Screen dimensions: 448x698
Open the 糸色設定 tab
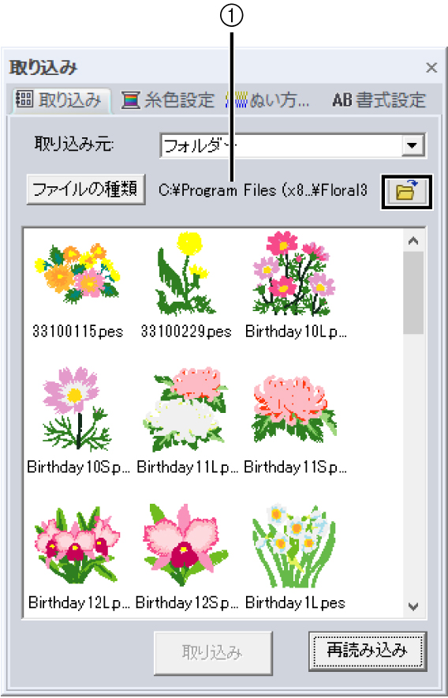[169, 100]
